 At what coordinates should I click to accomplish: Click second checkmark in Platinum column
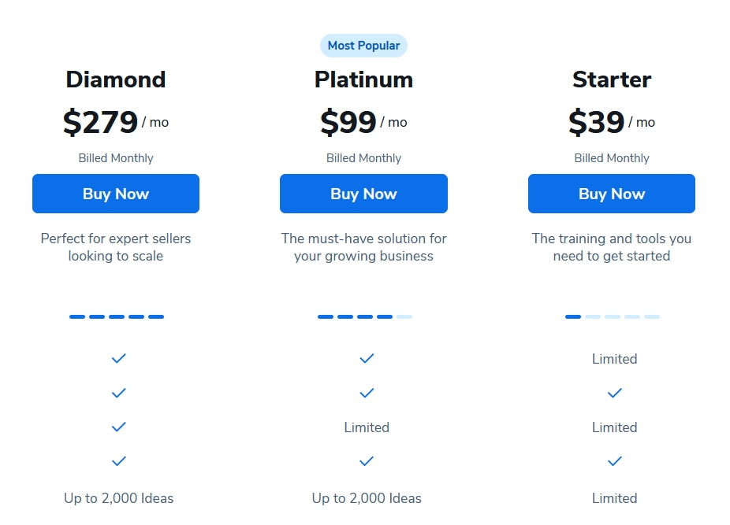(367, 393)
